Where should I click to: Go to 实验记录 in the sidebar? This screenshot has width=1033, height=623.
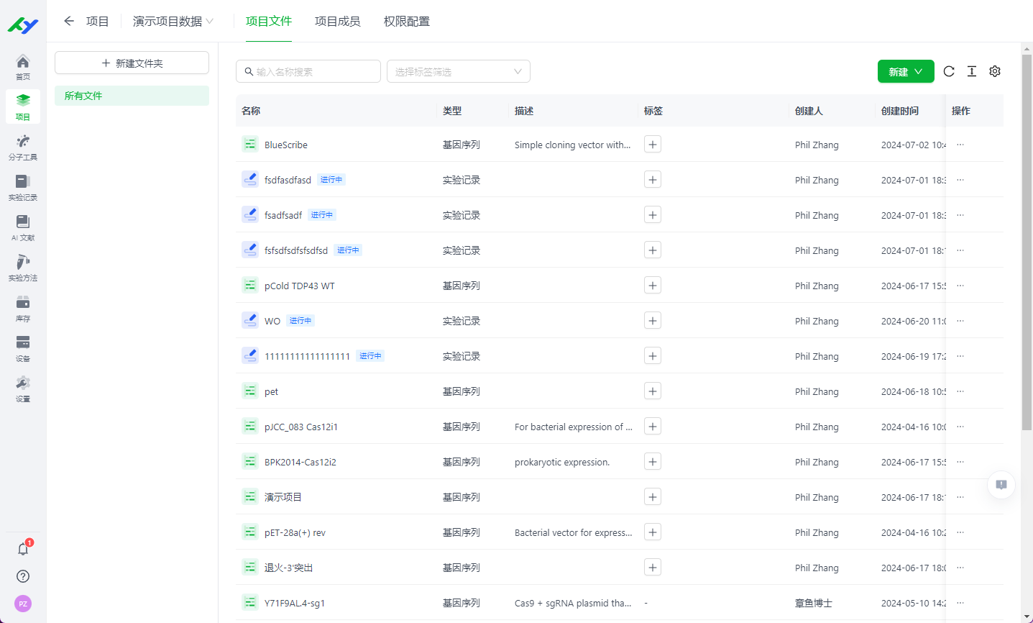coord(23,187)
